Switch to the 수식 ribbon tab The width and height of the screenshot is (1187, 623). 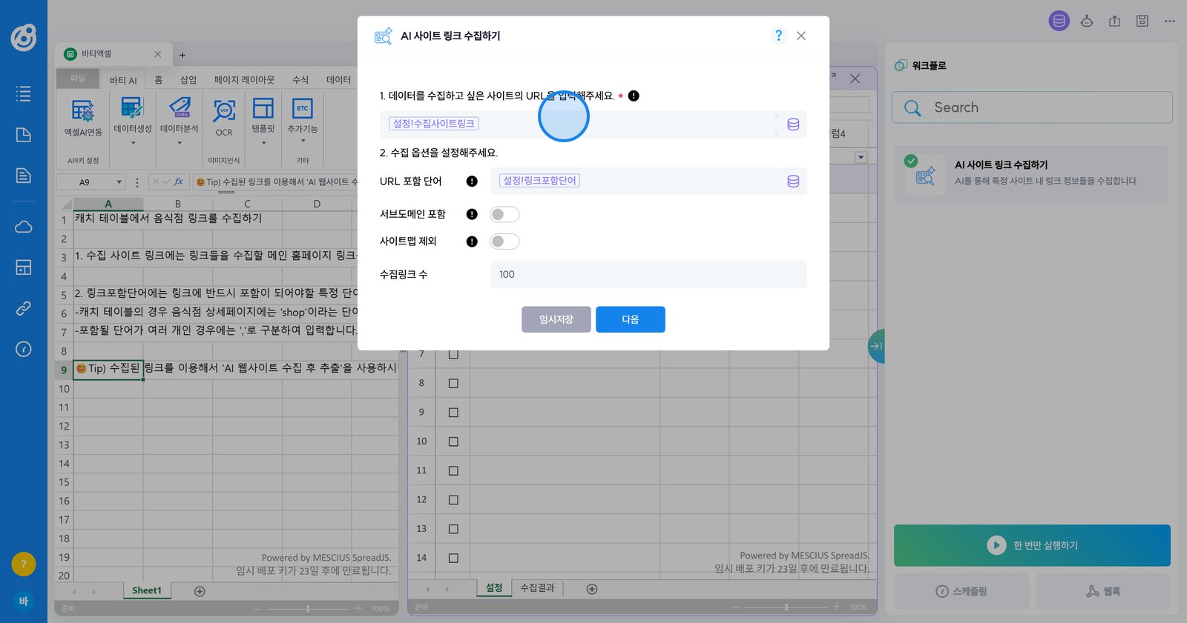tap(300, 80)
